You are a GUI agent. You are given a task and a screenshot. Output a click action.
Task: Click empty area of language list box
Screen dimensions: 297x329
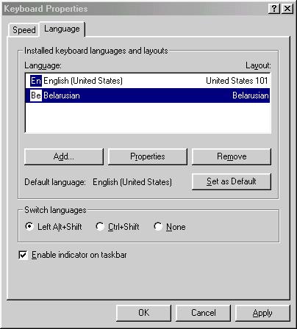(148, 117)
